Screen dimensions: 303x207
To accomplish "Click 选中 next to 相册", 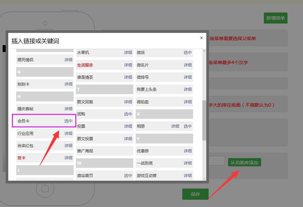I will click(x=187, y=126).
